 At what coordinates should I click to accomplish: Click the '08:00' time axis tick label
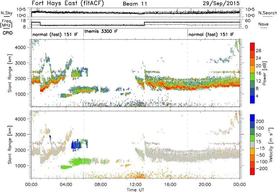[x=101, y=185]
